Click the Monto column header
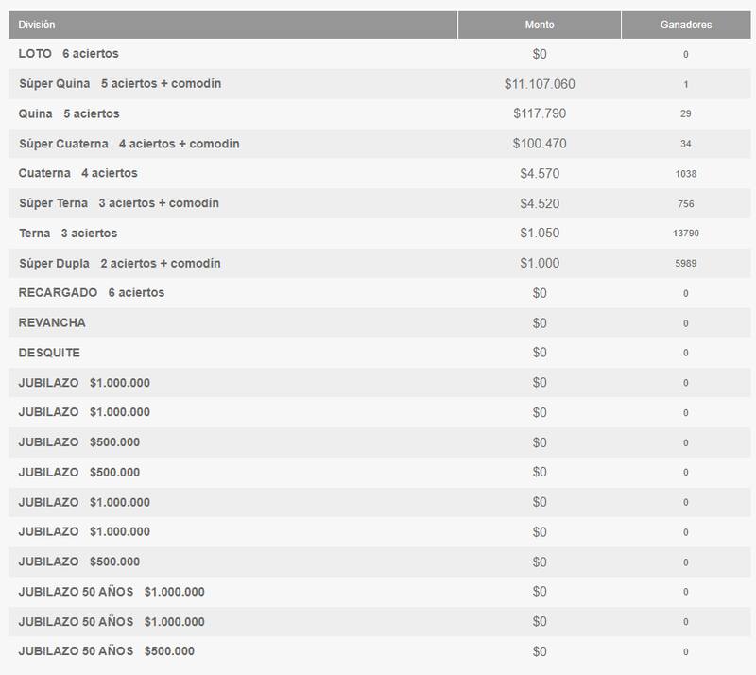 [x=540, y=25]
